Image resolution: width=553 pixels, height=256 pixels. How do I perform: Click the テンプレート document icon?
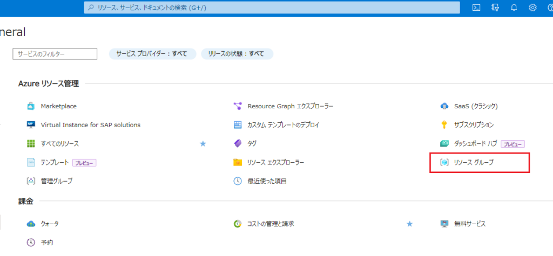tap(31, 162)
